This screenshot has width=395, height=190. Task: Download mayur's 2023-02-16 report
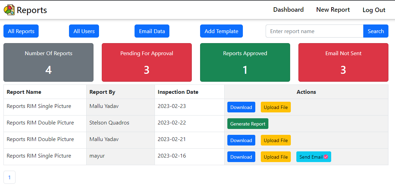point(241,157)
